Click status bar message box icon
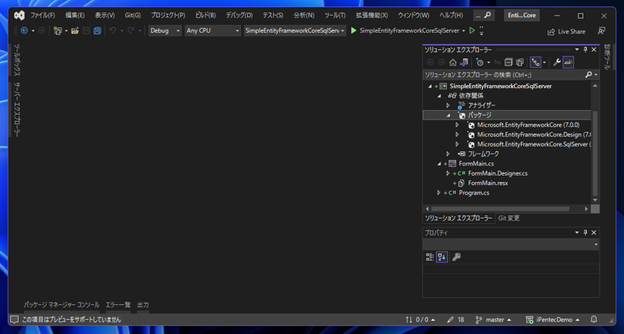 [14, 320]
